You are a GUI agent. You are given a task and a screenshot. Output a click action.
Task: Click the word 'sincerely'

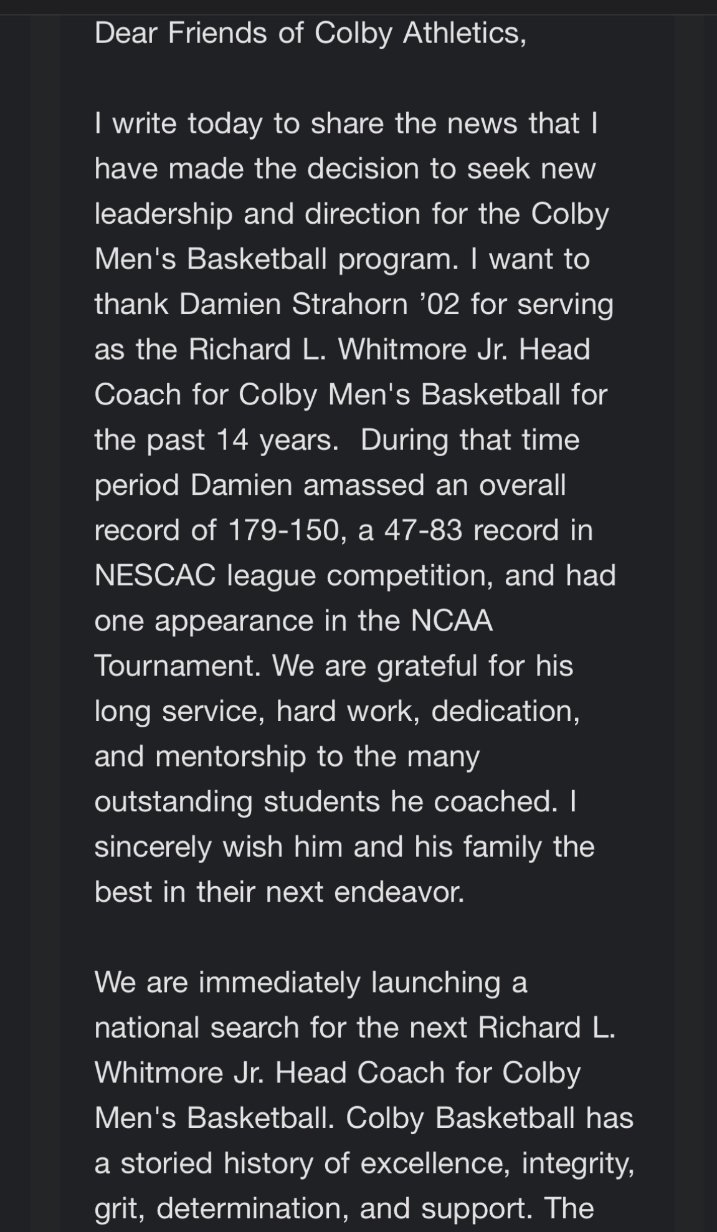153,847
